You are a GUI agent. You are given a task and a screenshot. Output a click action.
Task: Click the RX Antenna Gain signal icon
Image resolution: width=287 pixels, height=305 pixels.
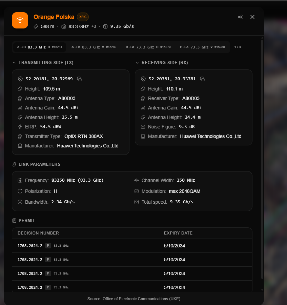tap(143, 108)
